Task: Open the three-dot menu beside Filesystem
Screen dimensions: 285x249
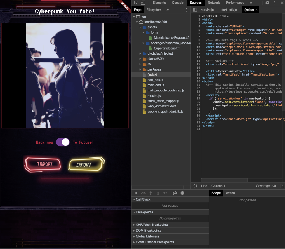Action: [187, 10]
